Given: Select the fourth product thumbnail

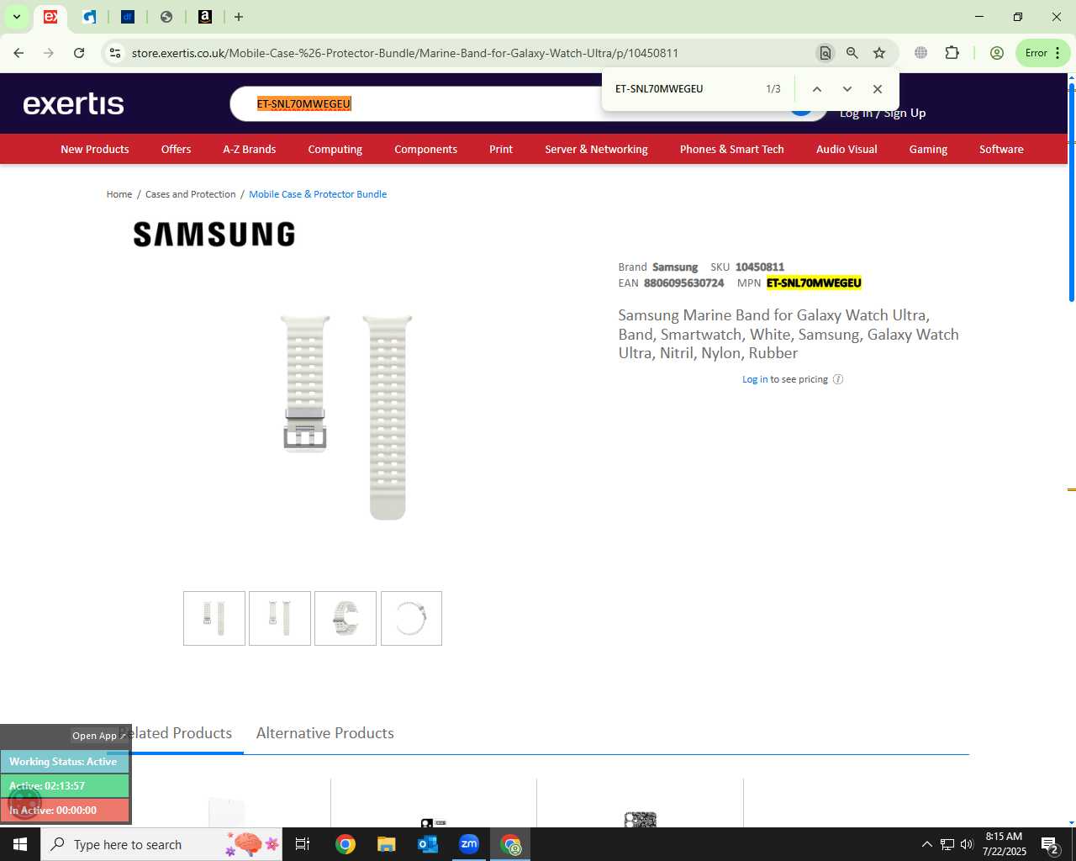Looking at the screenshot, I should tap(411, 619).
